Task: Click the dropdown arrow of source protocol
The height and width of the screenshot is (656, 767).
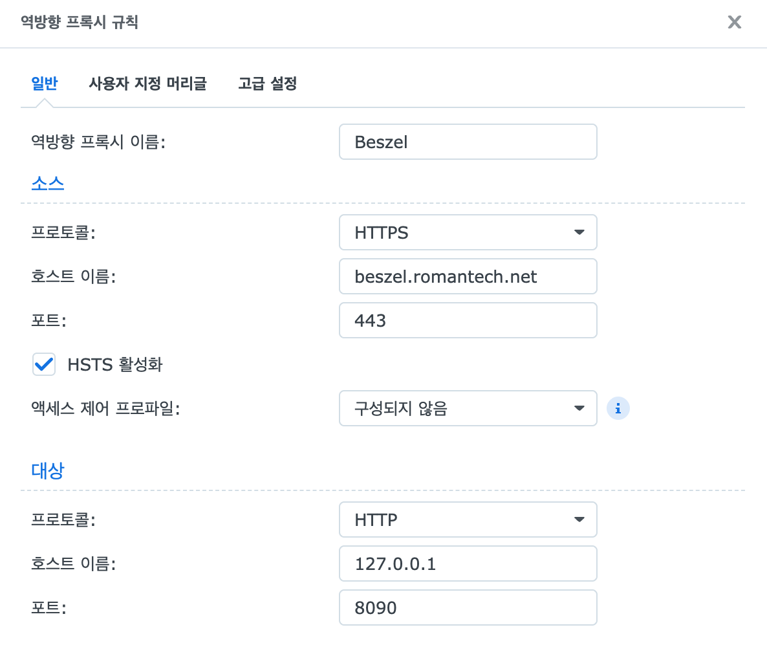Action: 579,232
